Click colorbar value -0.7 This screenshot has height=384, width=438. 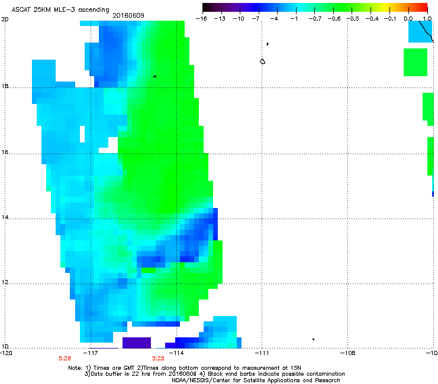315,19
